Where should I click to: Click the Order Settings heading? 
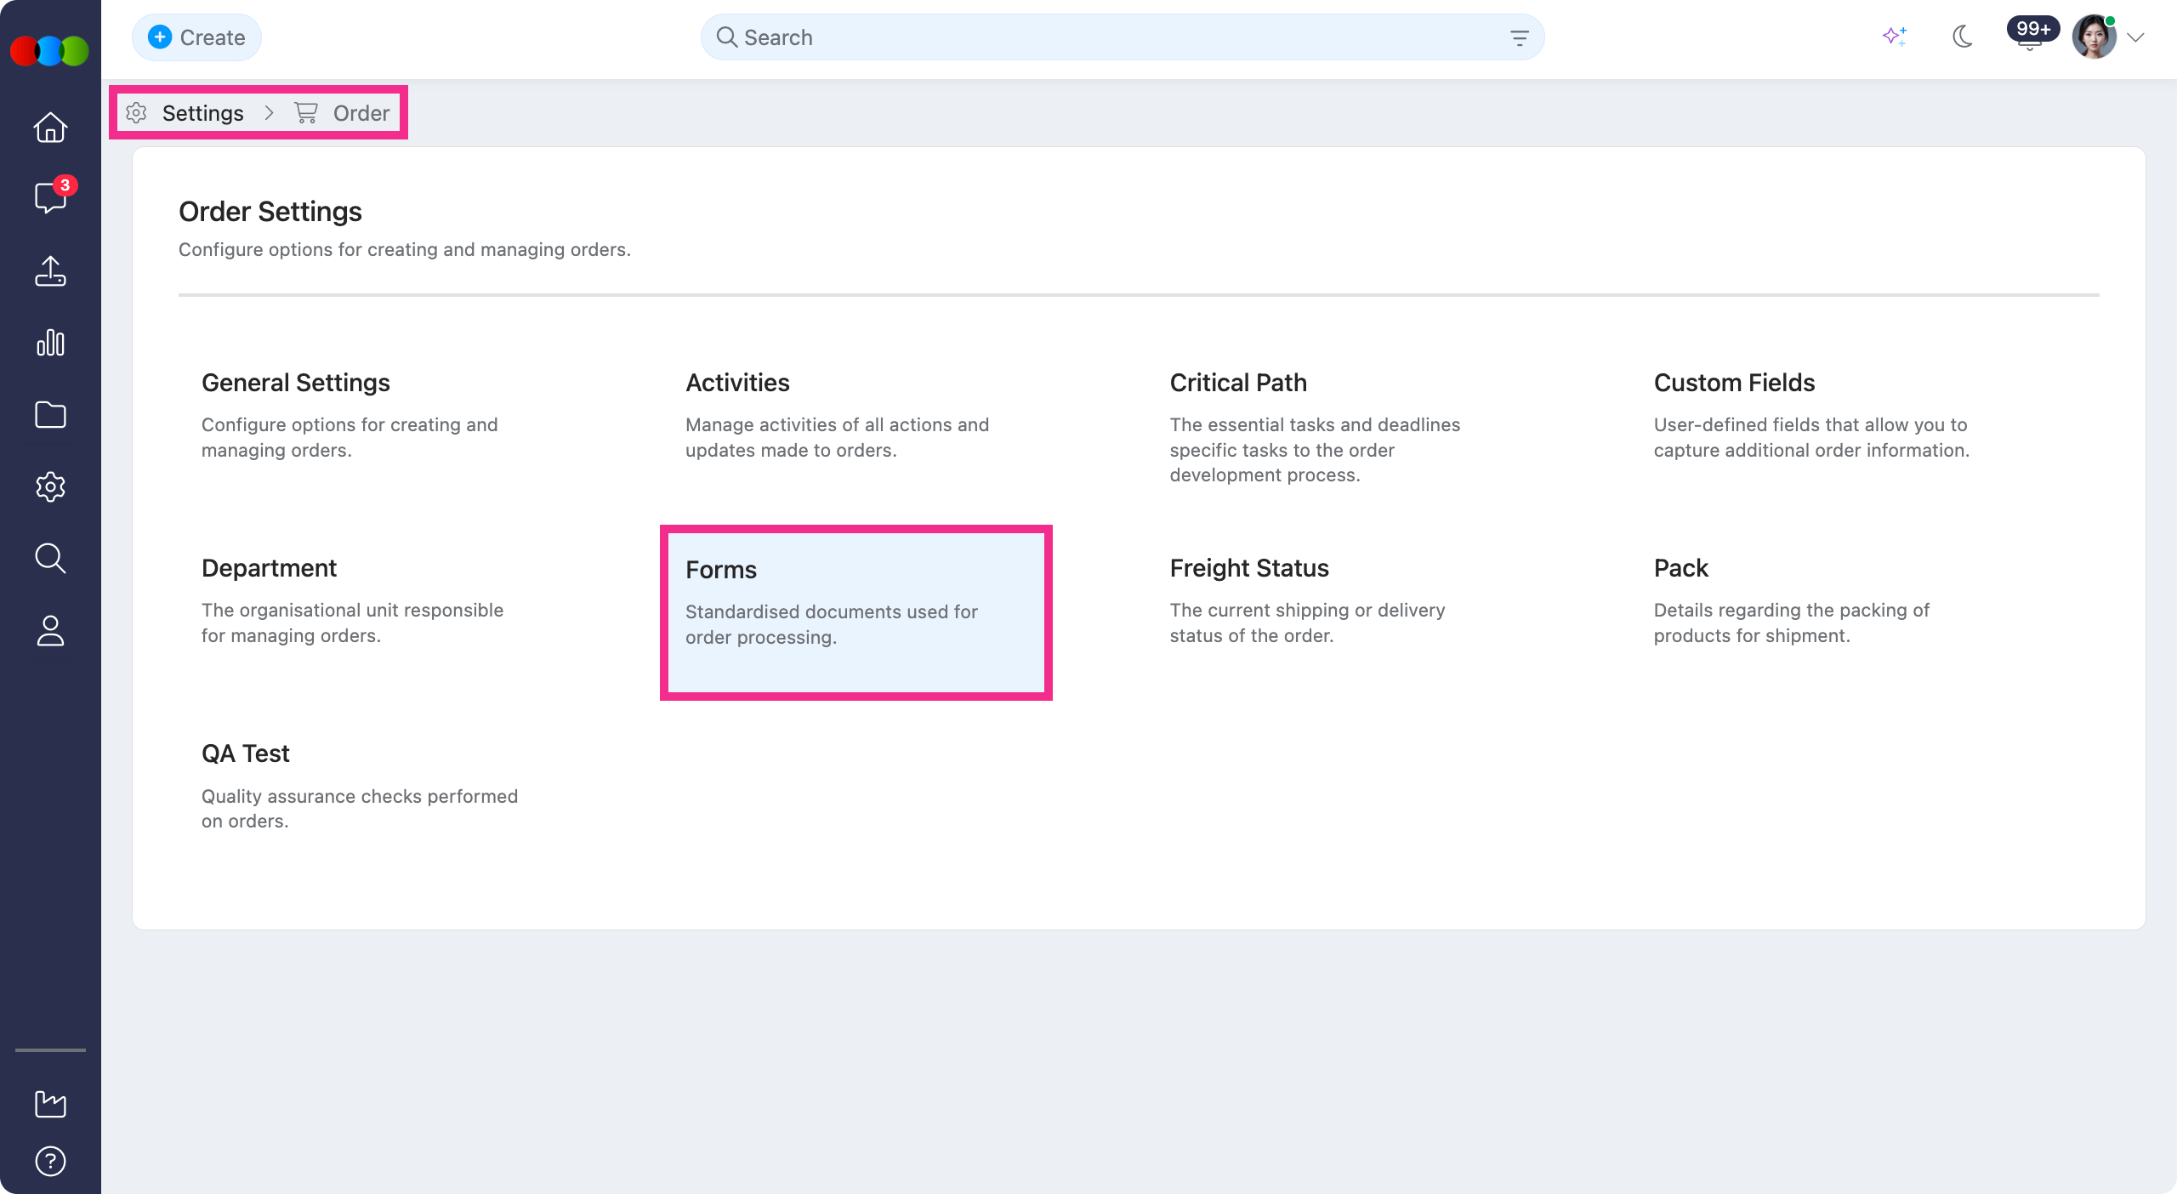tap(270, 212)
